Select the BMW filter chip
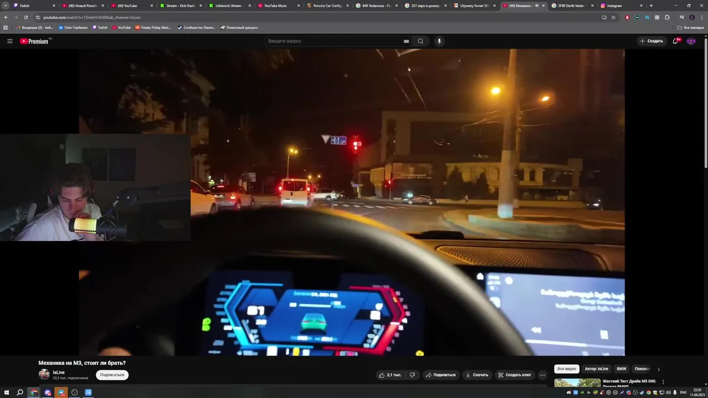The height and width of the screenshot is (398, 708). pyautogui.click(x=622, y=369)
